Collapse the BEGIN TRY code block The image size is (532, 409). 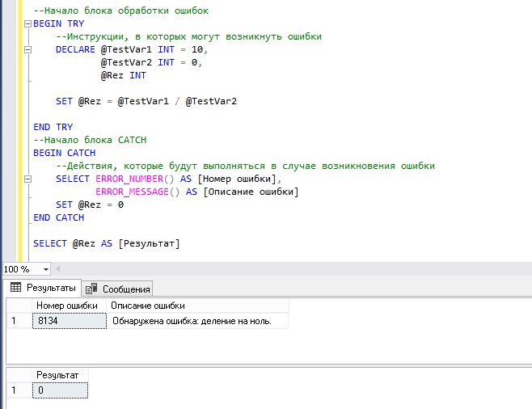[x=28, y=24]
